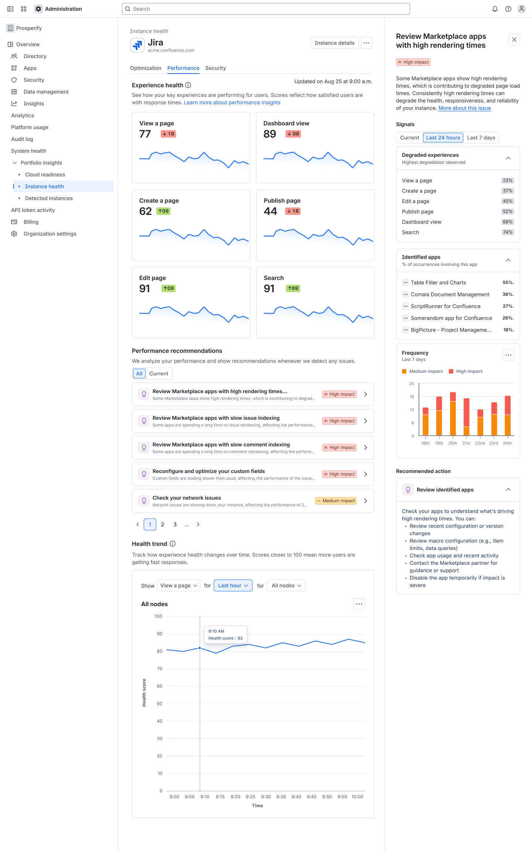
Task: Open Cloud readiness in sidebar
Action: 45,175
